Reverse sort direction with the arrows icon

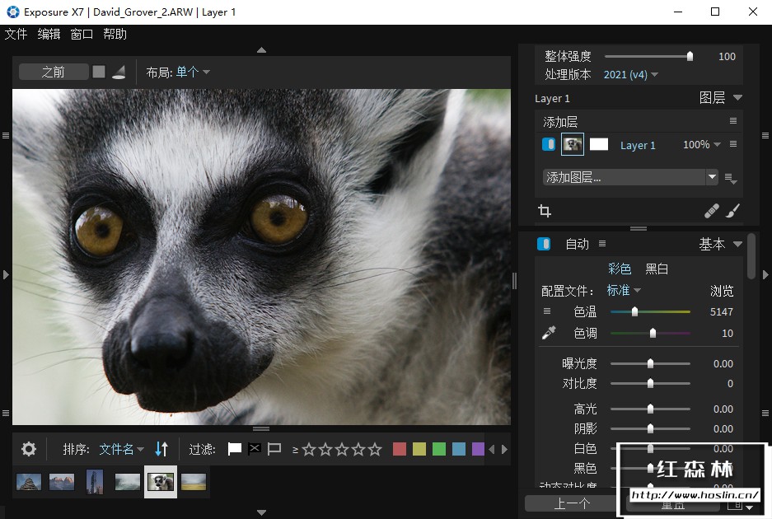click(x=161, y=449)
